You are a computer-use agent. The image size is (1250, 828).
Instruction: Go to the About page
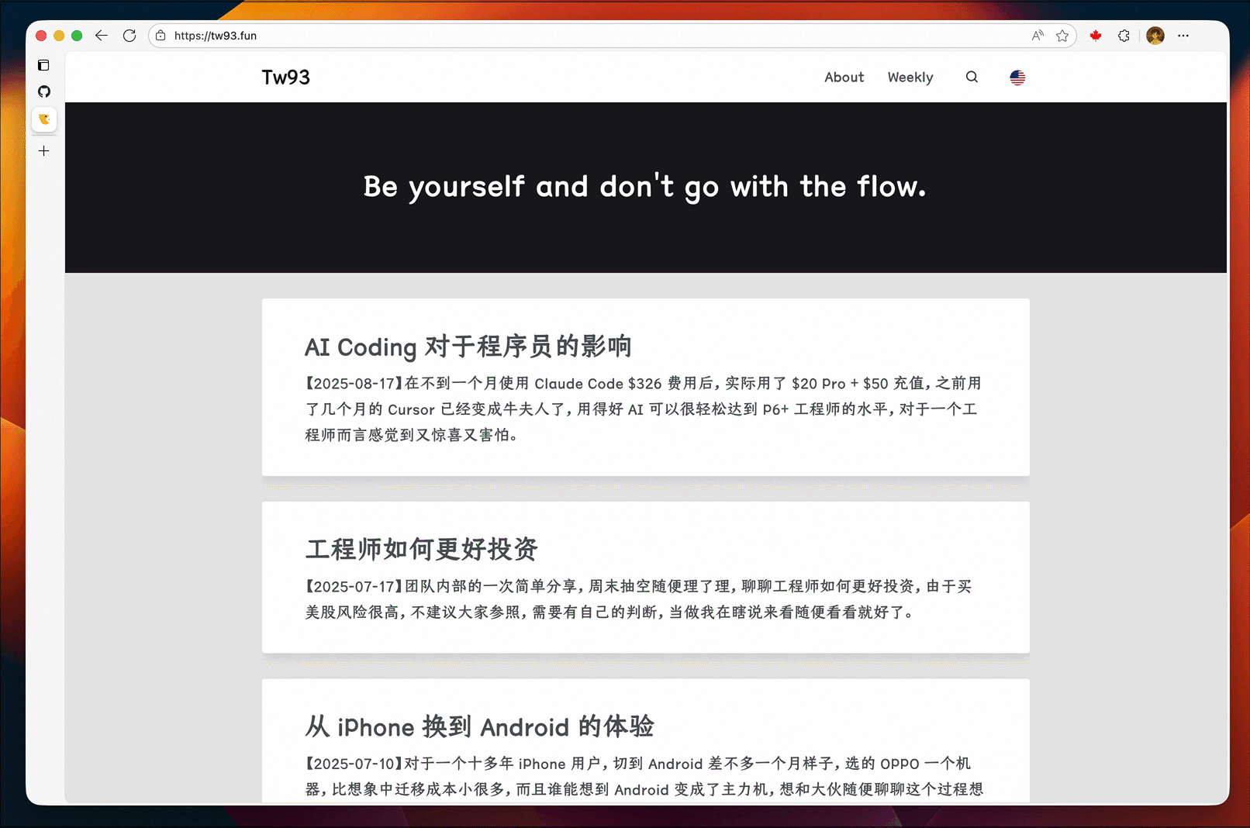844,78
